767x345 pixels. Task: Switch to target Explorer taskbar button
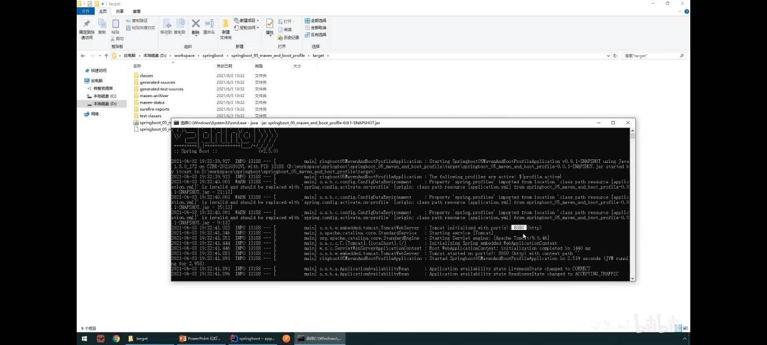pyautogui.click(x=150, y=338)
